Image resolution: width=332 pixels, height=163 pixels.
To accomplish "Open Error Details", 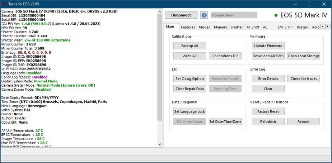I will point(268,78).
